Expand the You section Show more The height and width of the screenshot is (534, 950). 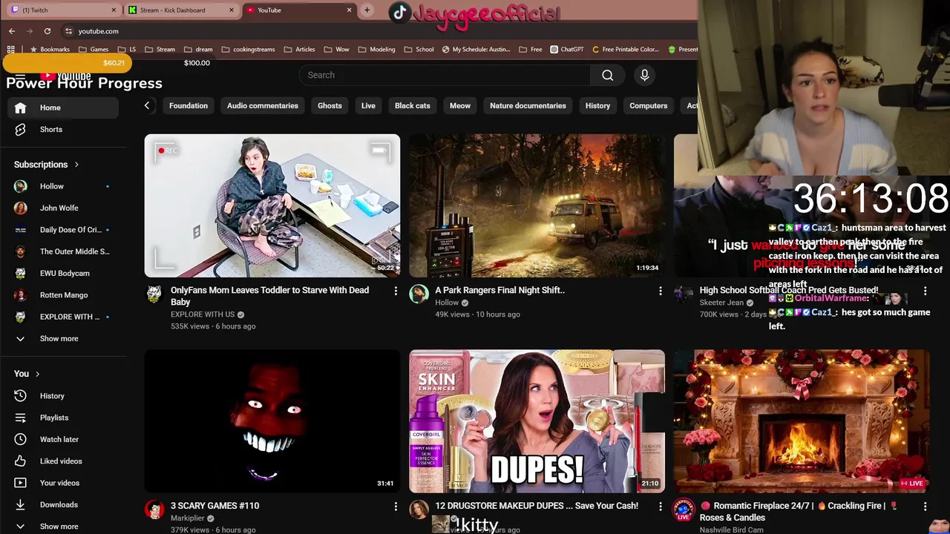click(x=63, y=527)
